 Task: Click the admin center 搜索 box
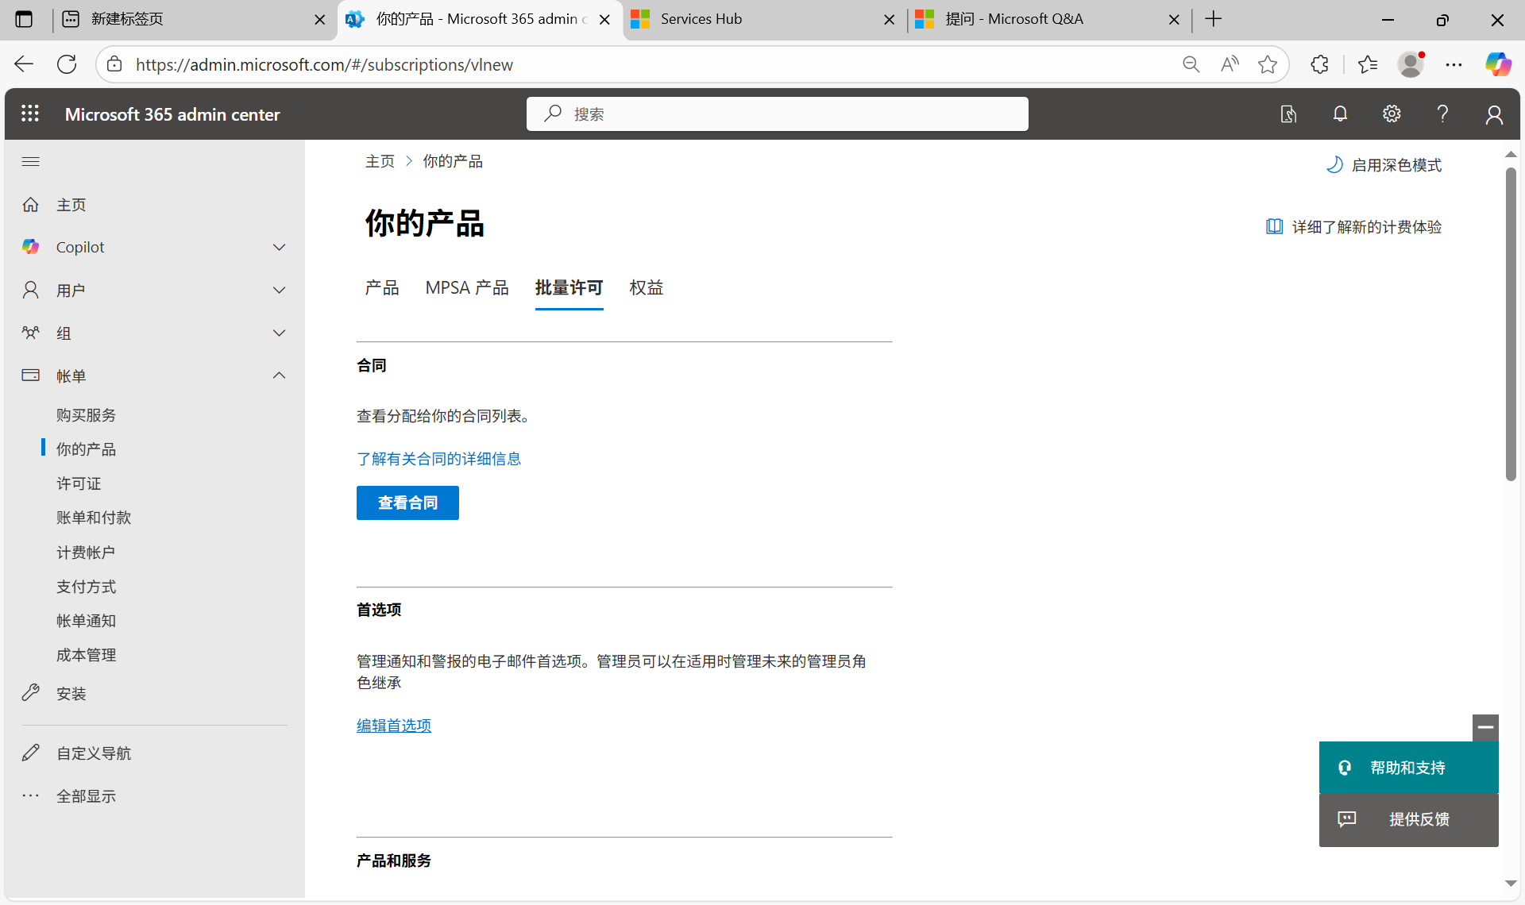click(777, 114)
